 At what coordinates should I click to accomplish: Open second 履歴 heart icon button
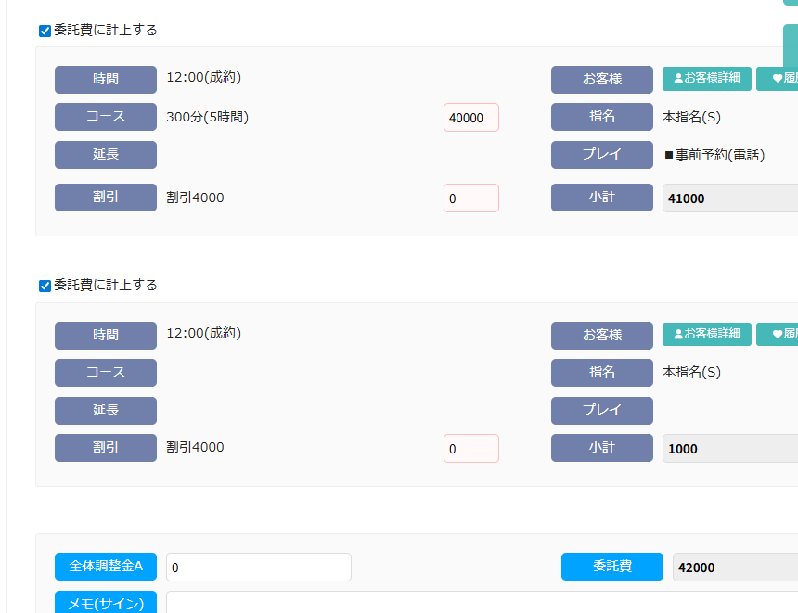point(778,334)
